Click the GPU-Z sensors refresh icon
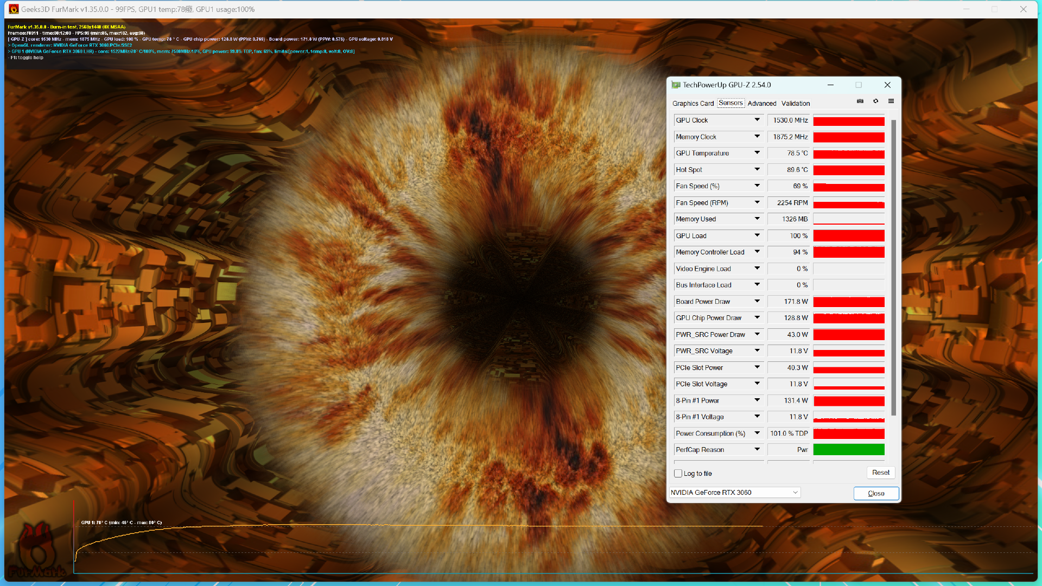The width and height of the screenshot is (1042, 586). pyautogui.click(x=876, y=101)
